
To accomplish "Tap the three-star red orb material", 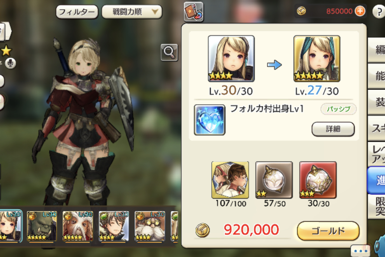I will pyautogui.click(x=318, y=180).
